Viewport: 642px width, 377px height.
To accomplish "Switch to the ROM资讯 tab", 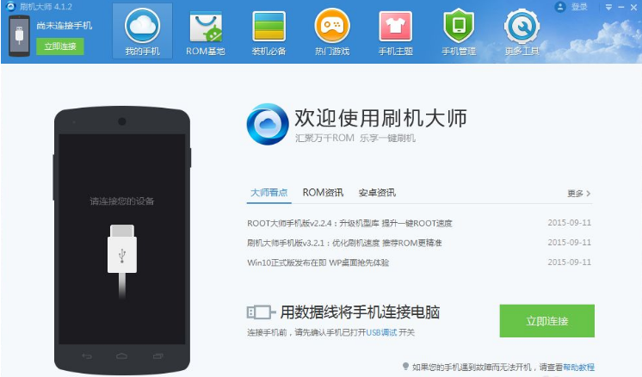I will pyautogui.click(x=323, y=193).
